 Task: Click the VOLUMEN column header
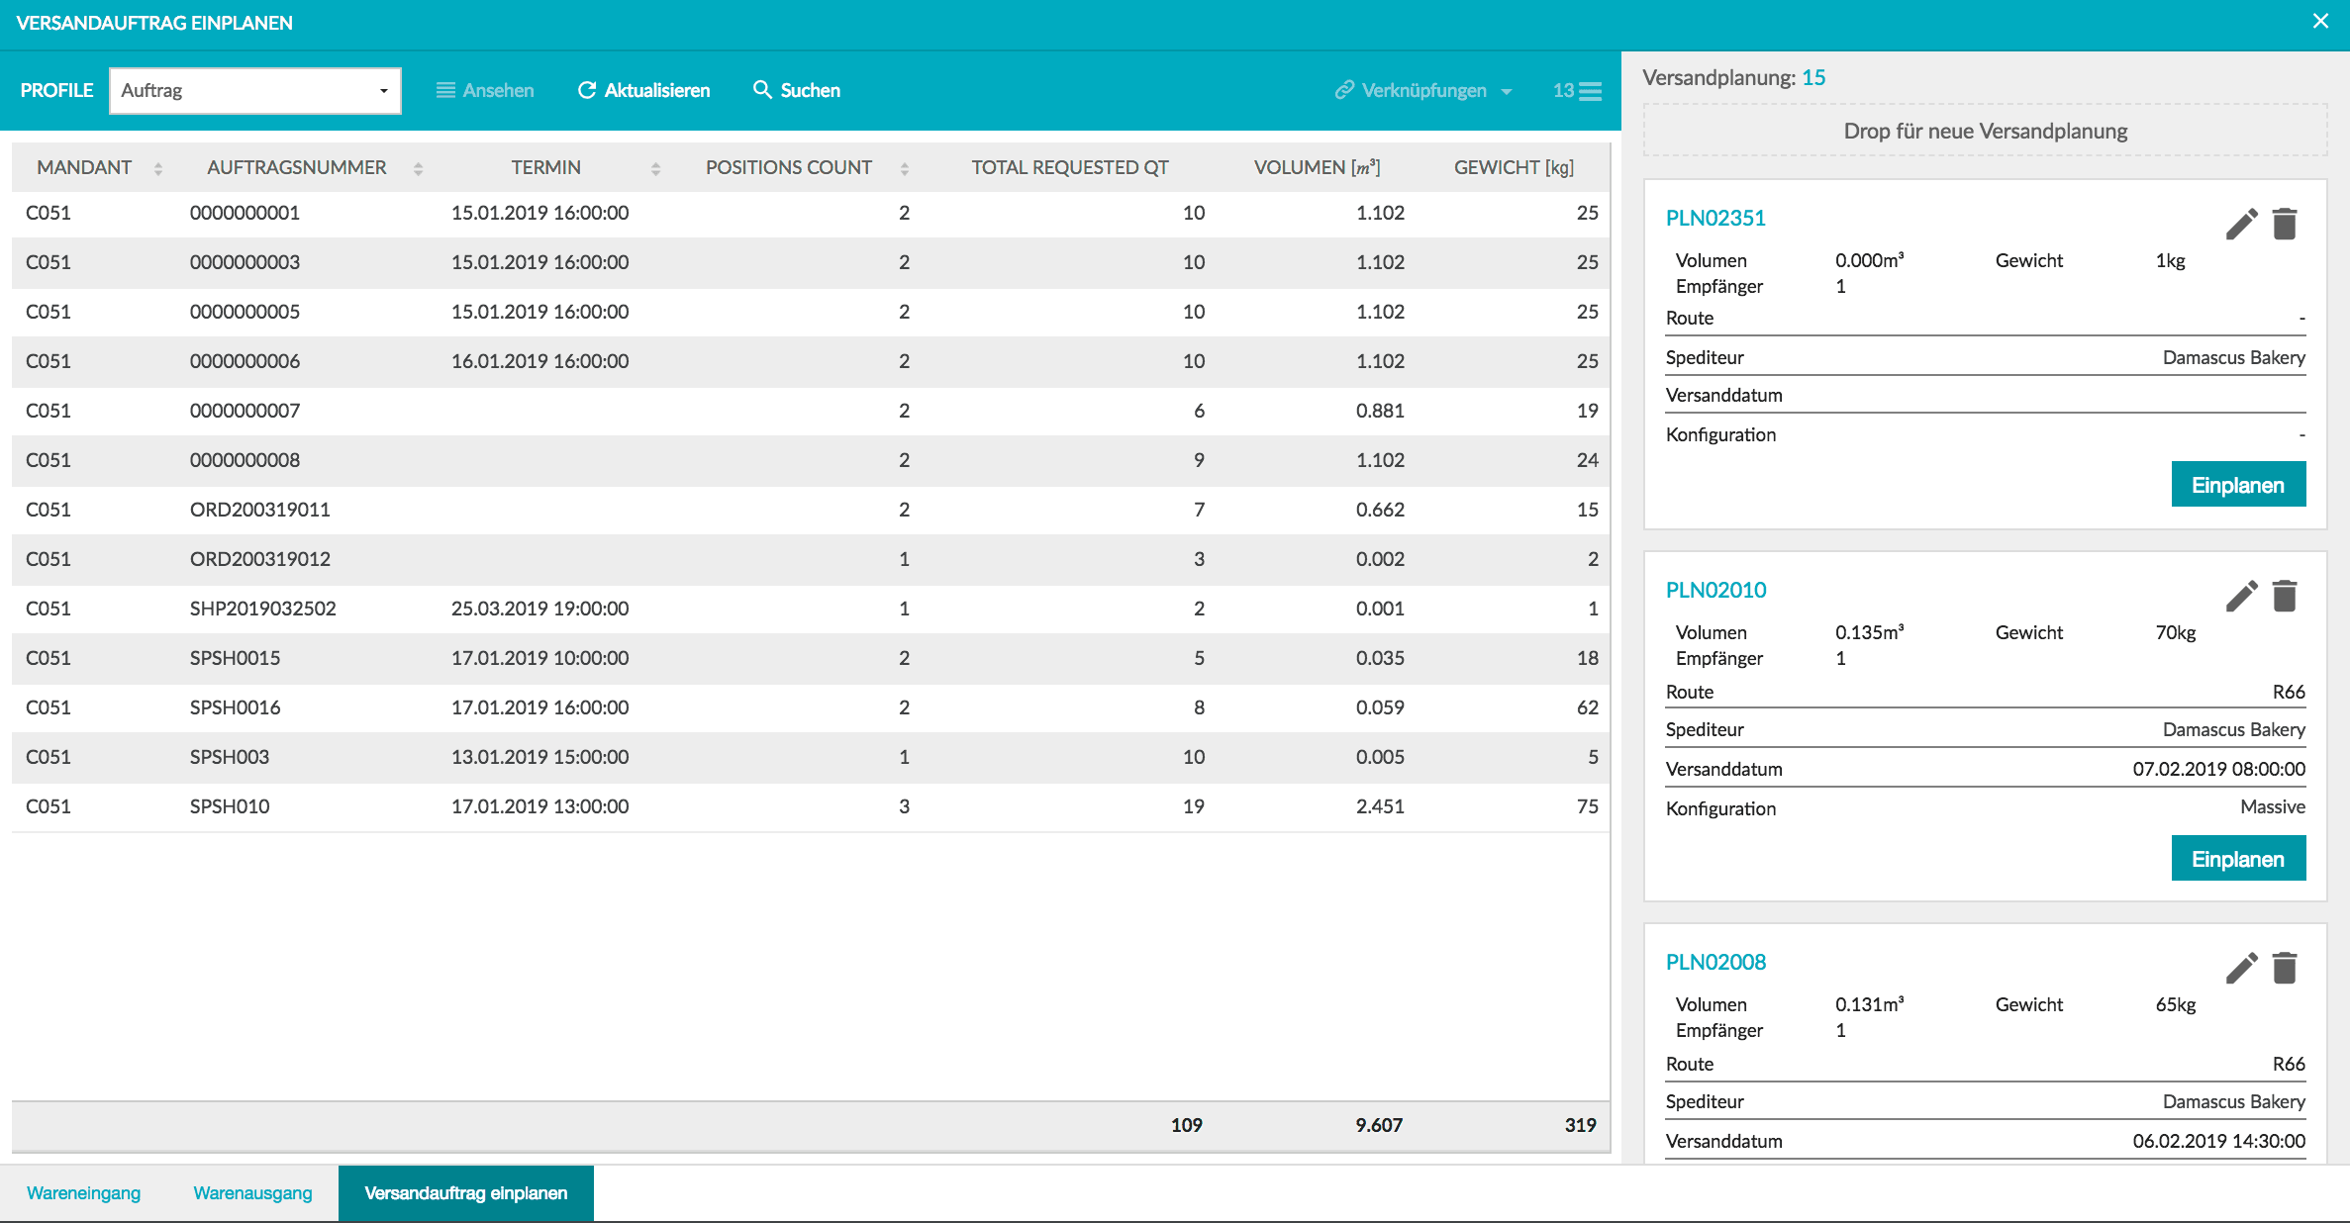point(1317,168)
